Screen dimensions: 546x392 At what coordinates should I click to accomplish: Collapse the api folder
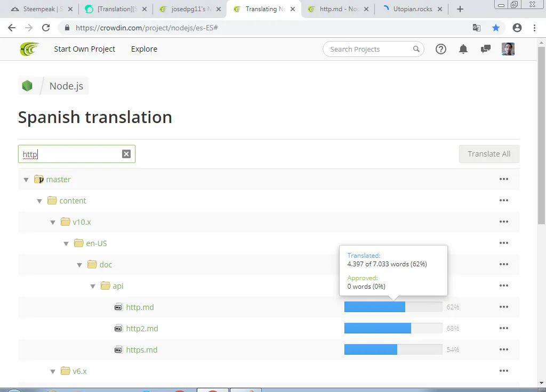(x=93, y=286)
